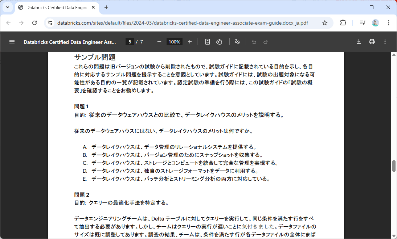Print the PDF document
The width and height of the screenshot is (397, 239).
tap(372, 42)
